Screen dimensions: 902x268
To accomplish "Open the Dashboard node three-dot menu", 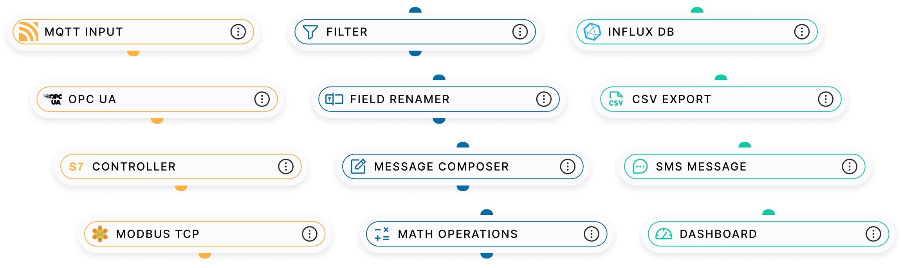I will pyautogui.click(x=873, y=234).
